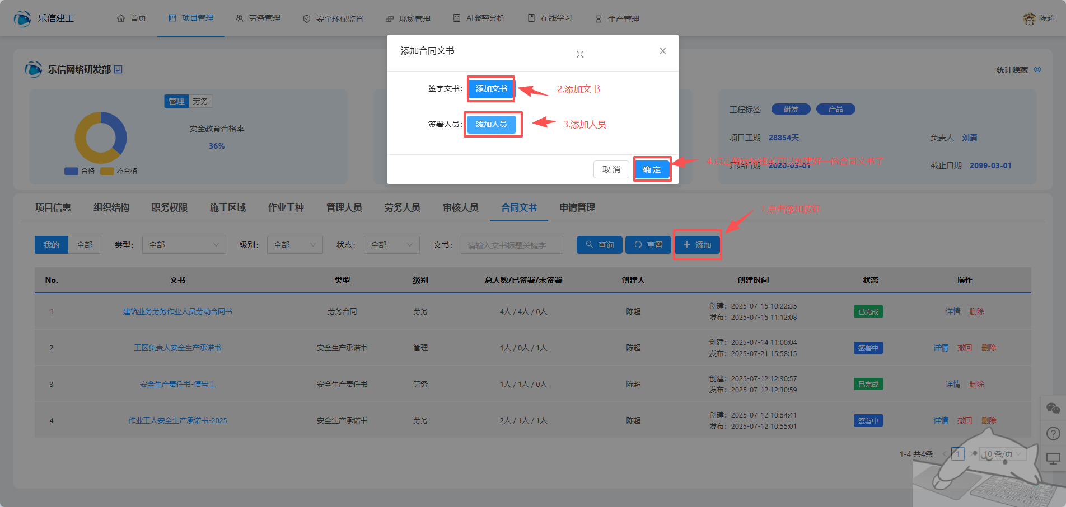1066x507 pixels.
Task: Toggle the 统计隐藏 eye icon
Action: click(x=1037, y=70)
